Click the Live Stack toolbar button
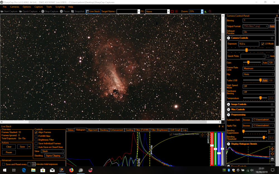279x174 pixels. click(93, 11)
